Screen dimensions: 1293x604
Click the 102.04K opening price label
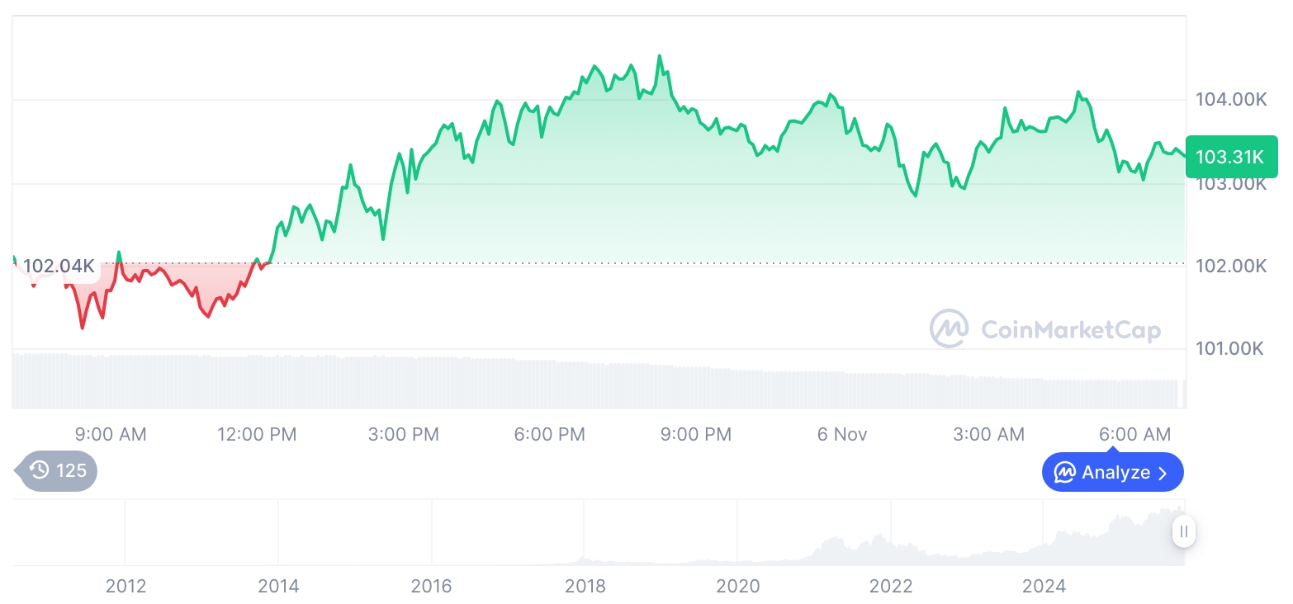click(x=59, y=267)
